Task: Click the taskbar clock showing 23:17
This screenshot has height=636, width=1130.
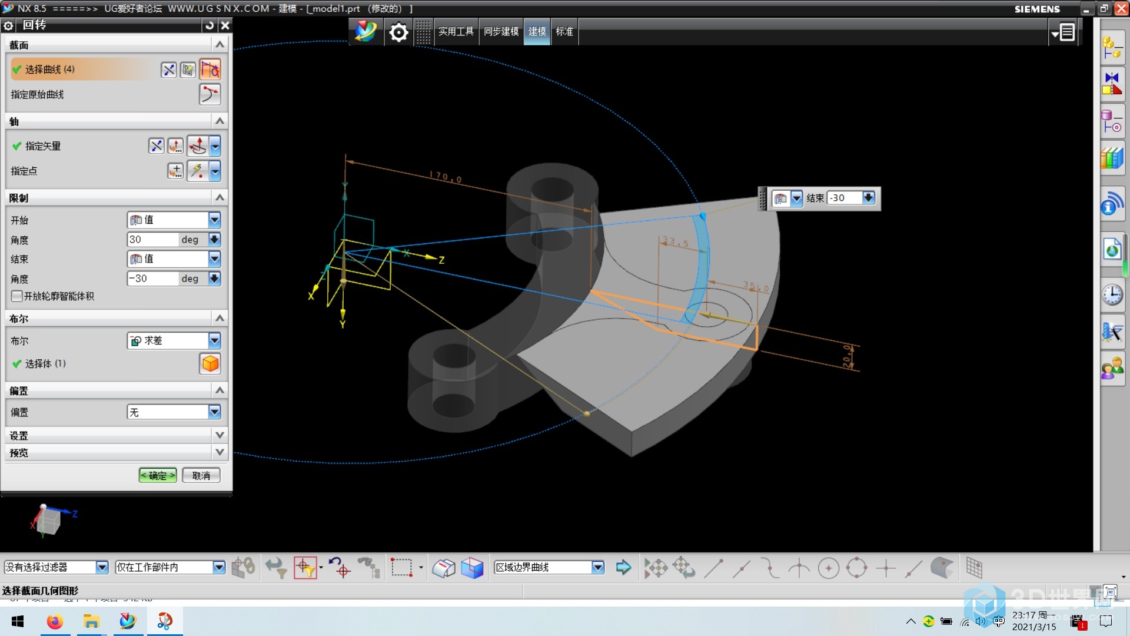Action: (x=1034, y=621)
